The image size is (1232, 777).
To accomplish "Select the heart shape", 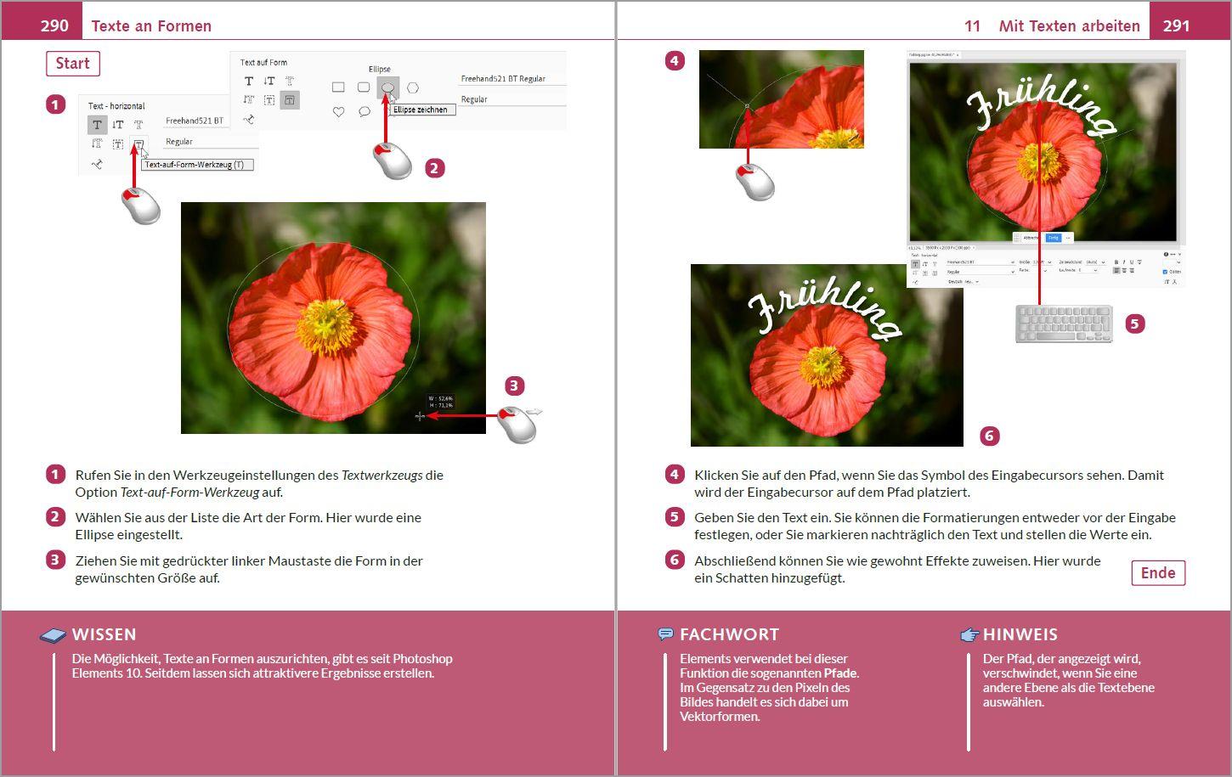I will click(337, 110).
